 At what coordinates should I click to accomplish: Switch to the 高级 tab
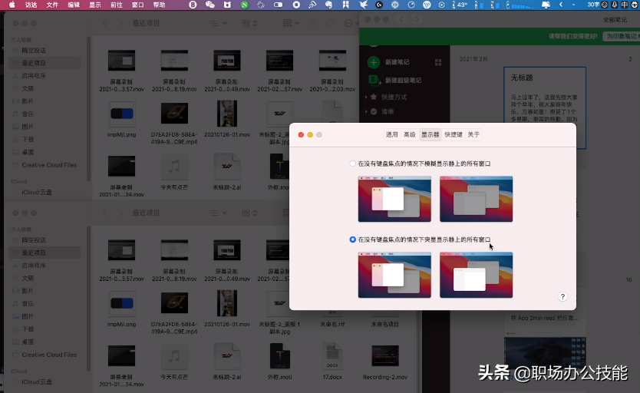point(409,134)
